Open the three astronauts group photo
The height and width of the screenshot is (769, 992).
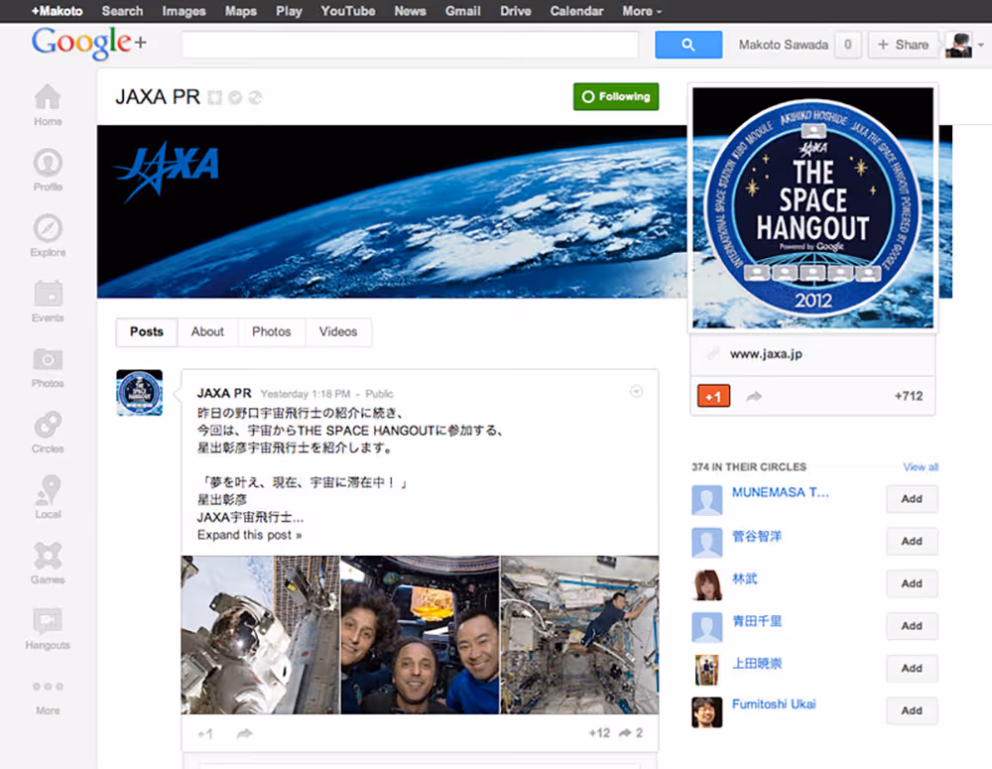pos(420,635)
